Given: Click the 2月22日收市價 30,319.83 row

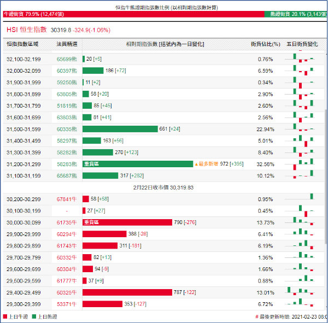Looking at the screenshot, I should tap(163, 187).
